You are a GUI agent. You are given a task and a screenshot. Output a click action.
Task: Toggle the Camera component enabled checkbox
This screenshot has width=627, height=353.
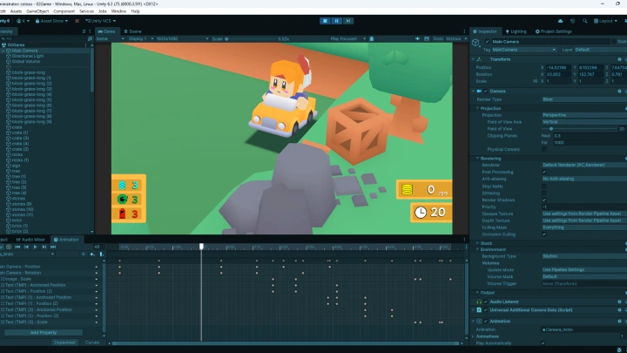pyautogui.click(x=486, y=92)
